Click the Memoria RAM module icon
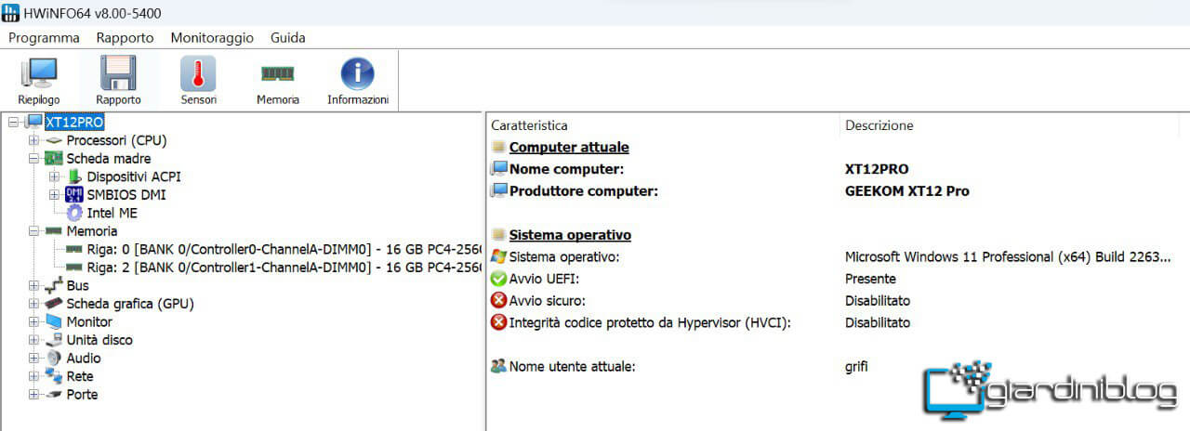 click(278, 81)
